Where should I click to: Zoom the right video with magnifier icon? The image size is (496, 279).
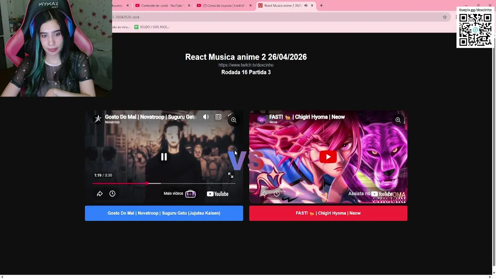(x=398, y=120)
